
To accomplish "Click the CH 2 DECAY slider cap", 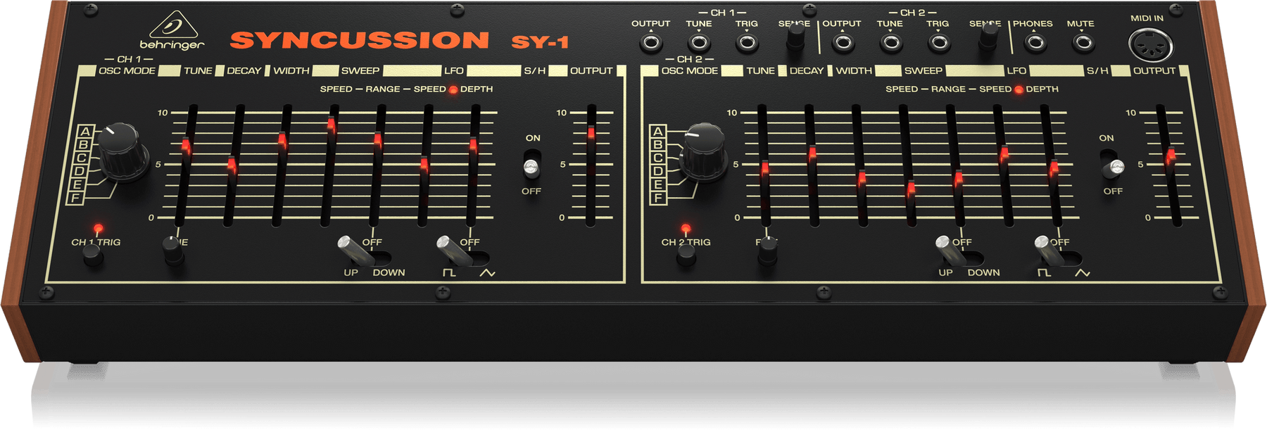I will pos(812,153).
